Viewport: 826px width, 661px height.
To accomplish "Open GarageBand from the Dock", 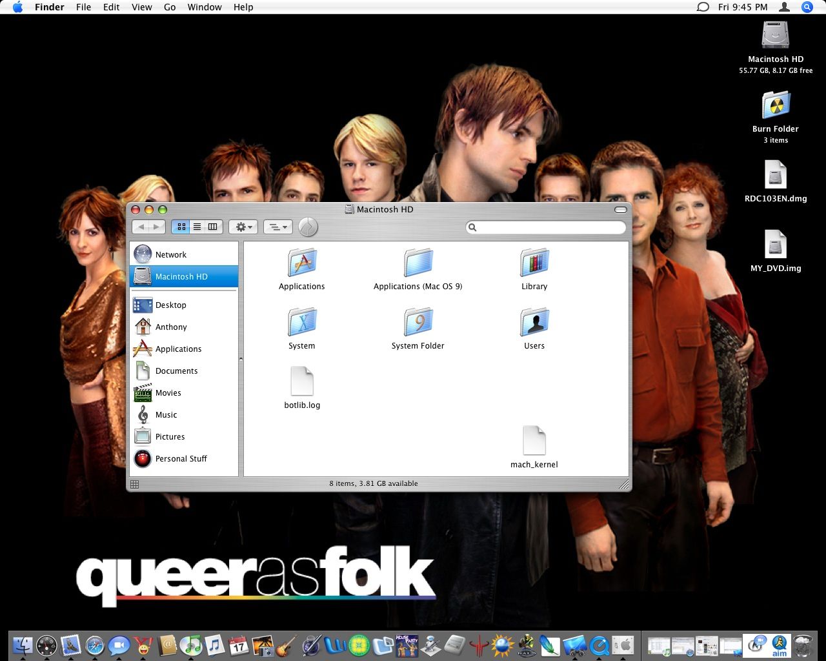I will 287,645.
